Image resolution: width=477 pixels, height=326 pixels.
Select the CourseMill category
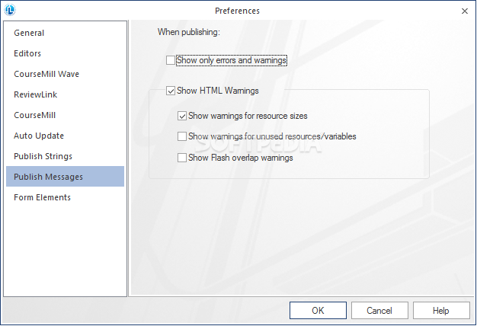pyautogui.click(x=65, y=115)
